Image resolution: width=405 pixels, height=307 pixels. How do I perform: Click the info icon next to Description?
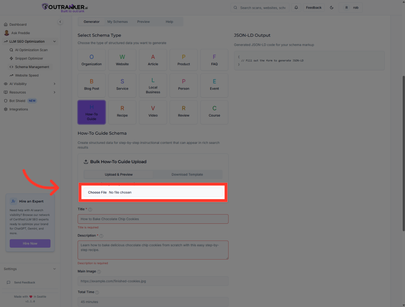(101, 236)
